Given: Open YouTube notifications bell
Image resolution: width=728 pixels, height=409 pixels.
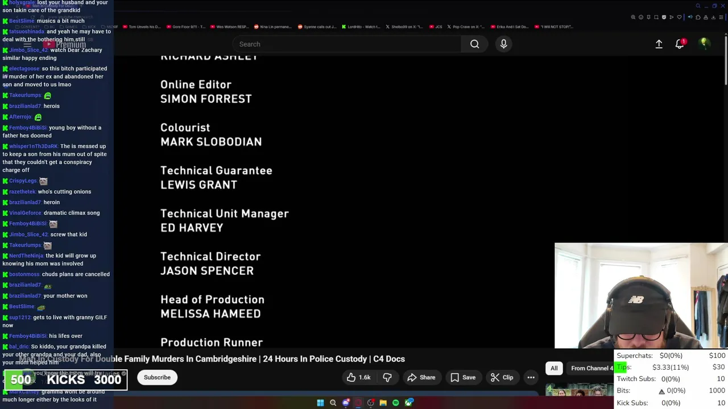Looking at the screenshot, I should [x=680, y=44].
